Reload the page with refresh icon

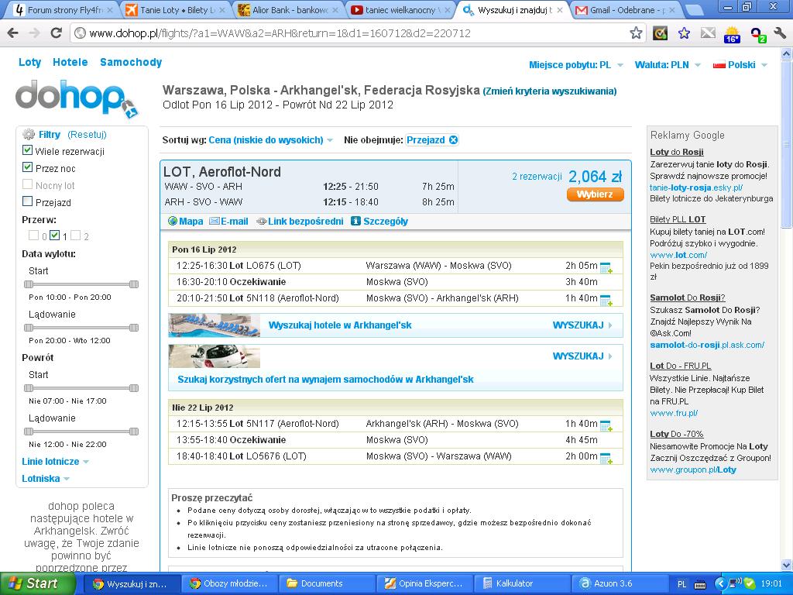coord(56,33)
